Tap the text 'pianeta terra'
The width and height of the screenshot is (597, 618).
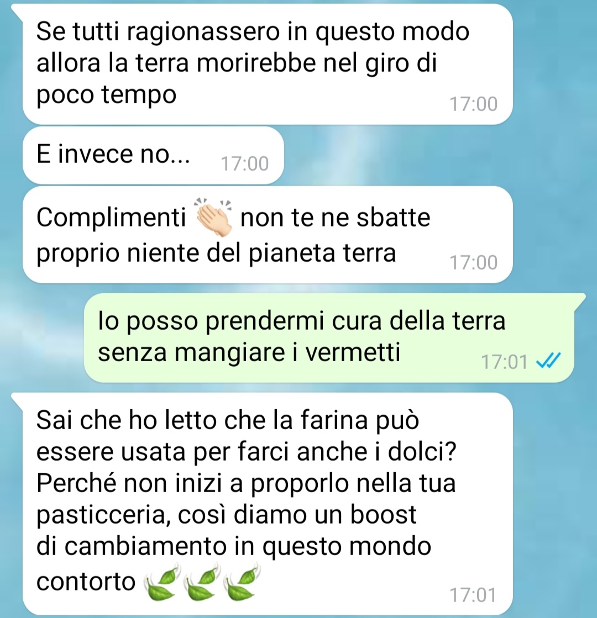pyautogui.click(x=322, y=252)
